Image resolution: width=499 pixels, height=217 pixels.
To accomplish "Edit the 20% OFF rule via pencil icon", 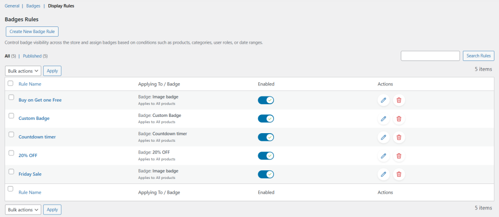I will pos(383,156).
